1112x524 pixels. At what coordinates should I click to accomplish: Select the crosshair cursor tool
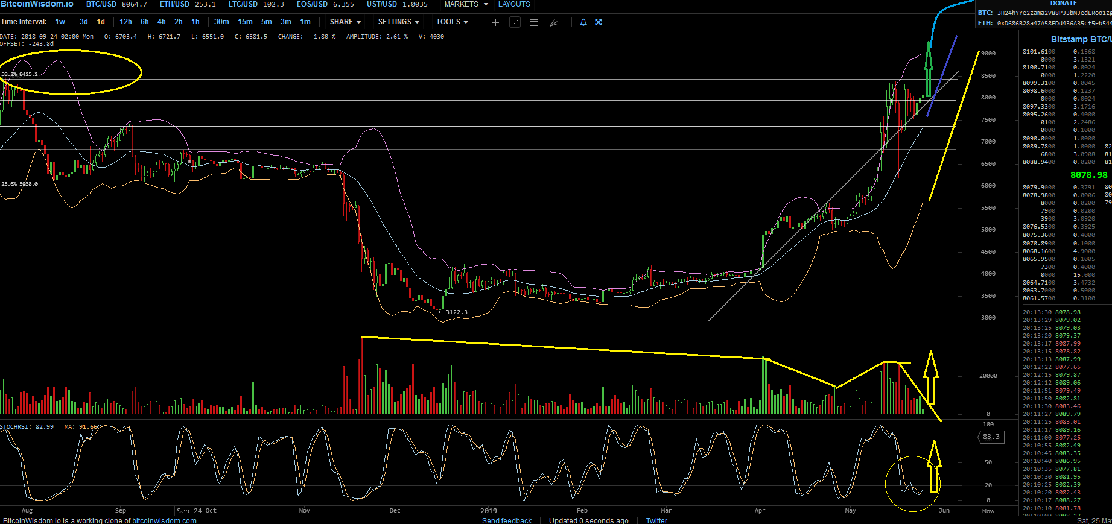pyautogui.click(x=495, y=22)
